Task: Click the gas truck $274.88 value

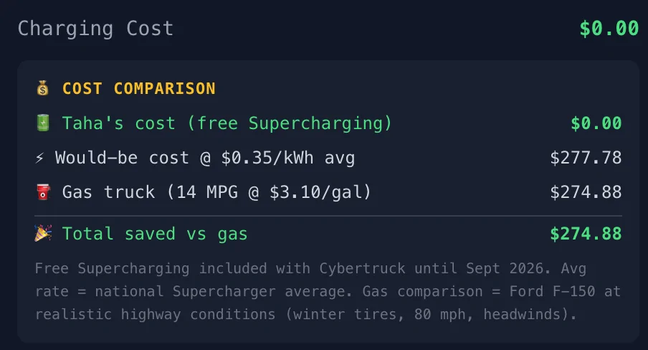Action: 586,192
